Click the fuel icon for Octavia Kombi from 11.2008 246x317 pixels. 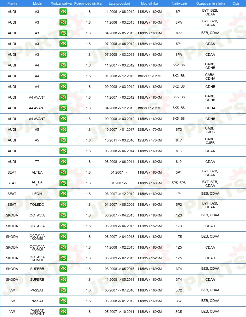click(x=63, y=247)
